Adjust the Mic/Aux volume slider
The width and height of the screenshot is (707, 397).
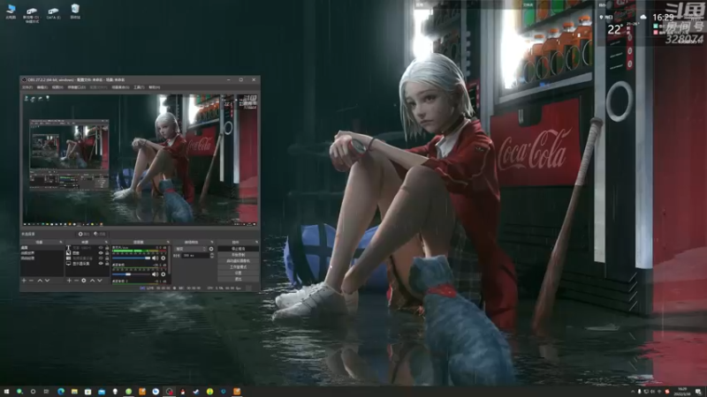click(x=131, y=258)
